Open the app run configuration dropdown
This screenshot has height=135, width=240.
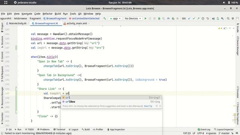(x=115, y=18)
